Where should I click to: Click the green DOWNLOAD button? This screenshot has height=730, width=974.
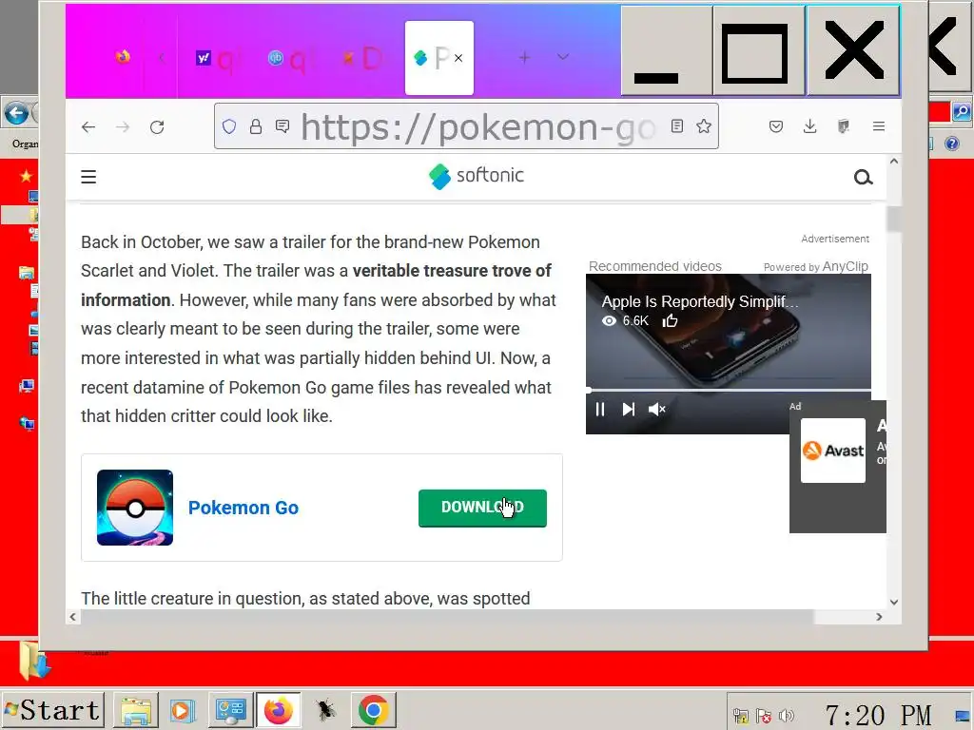coord(482,508)
